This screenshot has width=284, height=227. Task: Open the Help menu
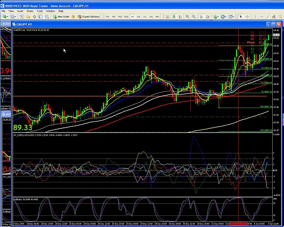click(61, 11)
